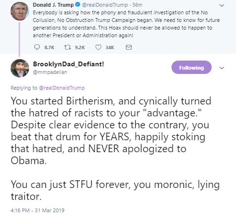Expand the Trump tweet options chevron
This screenshot has height=218, width=236.
[x=222, y=6]
